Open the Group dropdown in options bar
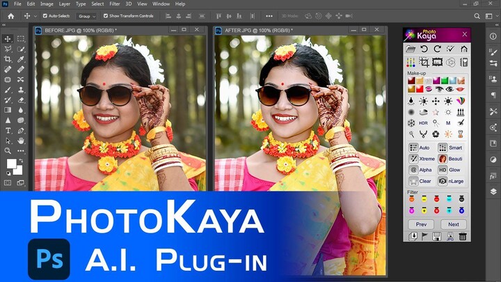 point(86,16)
